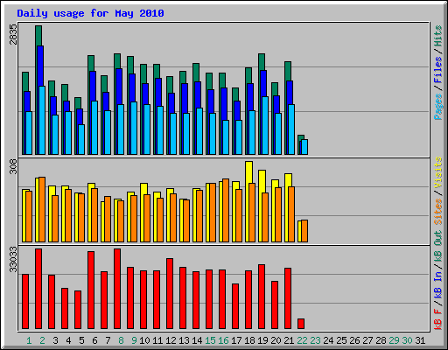Click the day 11 x-axis label
Viewport: 448px width, 350px height.
click(157, 340)
